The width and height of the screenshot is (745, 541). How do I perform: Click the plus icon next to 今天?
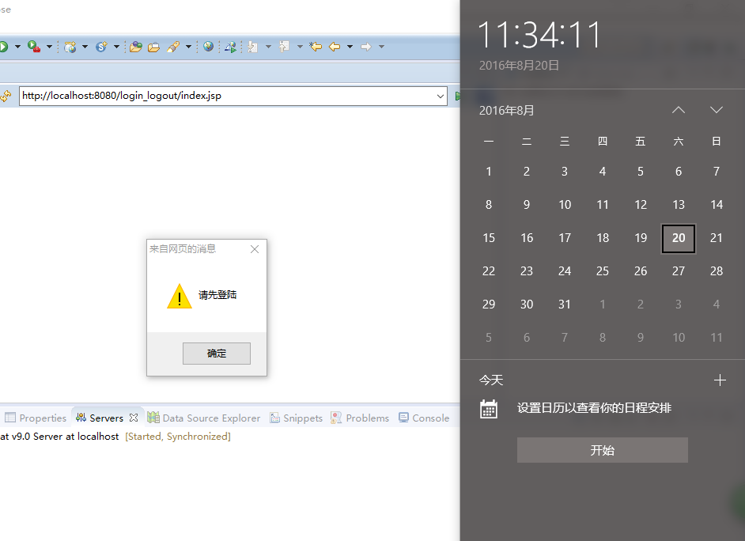720,380
